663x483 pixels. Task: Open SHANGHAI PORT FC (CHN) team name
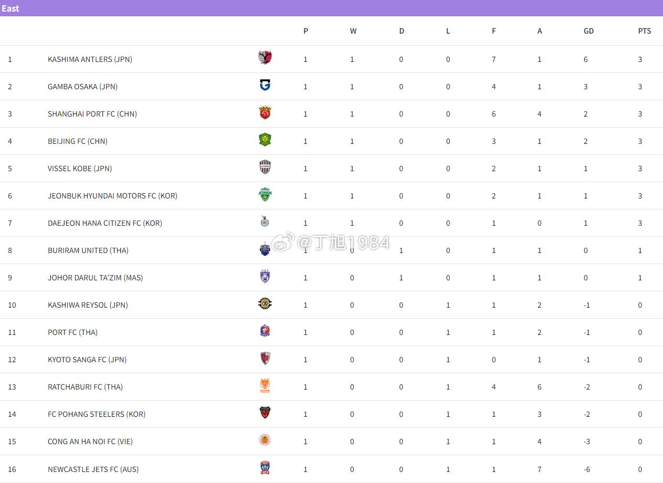[92, 114]
